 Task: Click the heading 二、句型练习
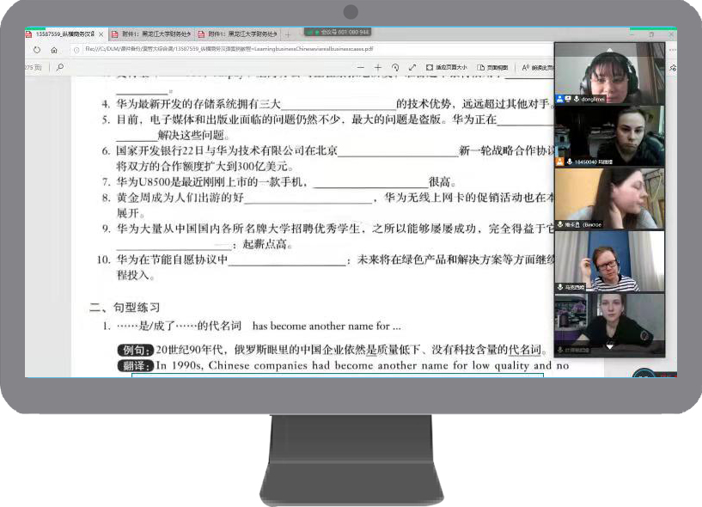click(x=125, y=308)
